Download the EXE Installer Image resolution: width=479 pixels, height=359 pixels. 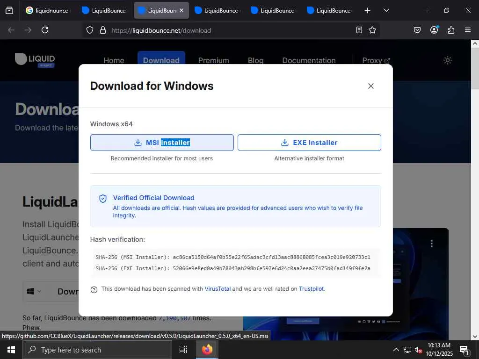coord(309,143)
